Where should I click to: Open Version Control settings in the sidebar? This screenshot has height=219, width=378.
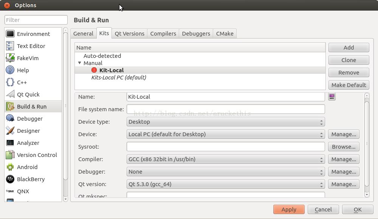pos(37,155)
